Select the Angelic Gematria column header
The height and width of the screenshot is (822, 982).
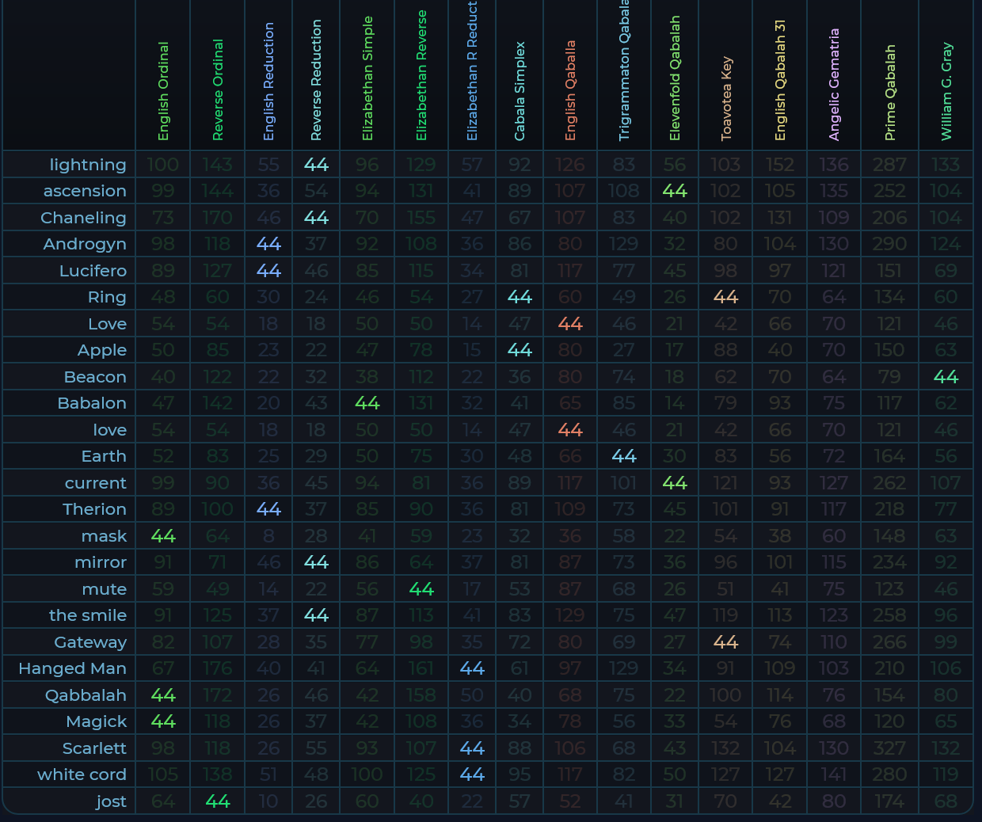834,86
